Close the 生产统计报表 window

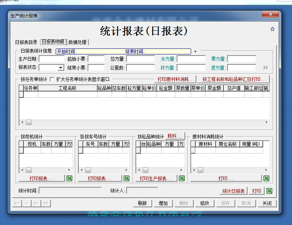click(x=270, y=15)
